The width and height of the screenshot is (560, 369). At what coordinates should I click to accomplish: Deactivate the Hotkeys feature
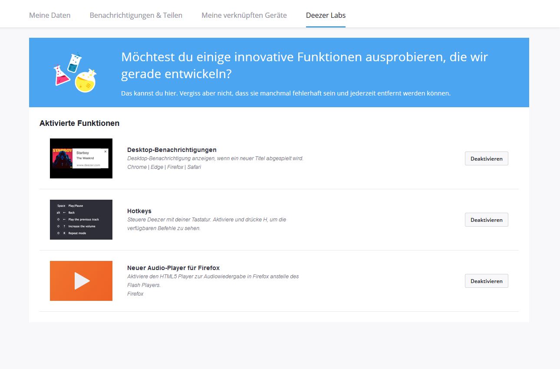[486, 220]
